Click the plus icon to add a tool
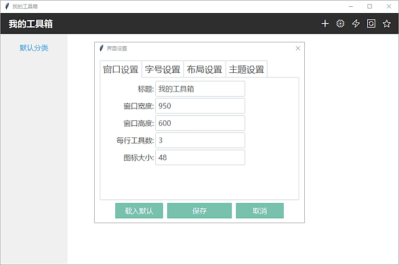The image size is (399, 265). (325, 24)
